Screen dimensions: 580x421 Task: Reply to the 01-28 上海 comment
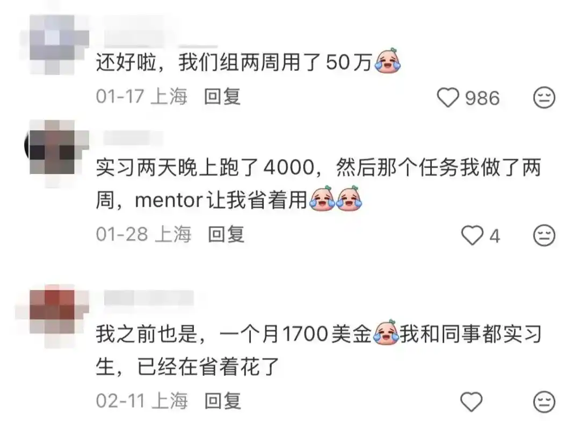click(226, 235)
